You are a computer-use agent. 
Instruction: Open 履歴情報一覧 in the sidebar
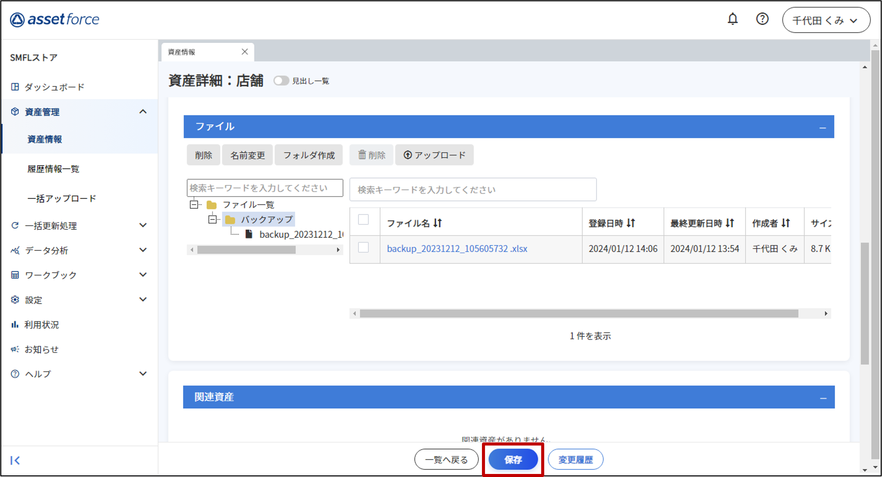[x=53, y=169]
